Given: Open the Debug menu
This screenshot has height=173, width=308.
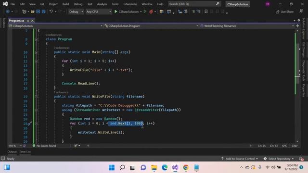Looking at the screenshot, I should click(x=78, y=4).
